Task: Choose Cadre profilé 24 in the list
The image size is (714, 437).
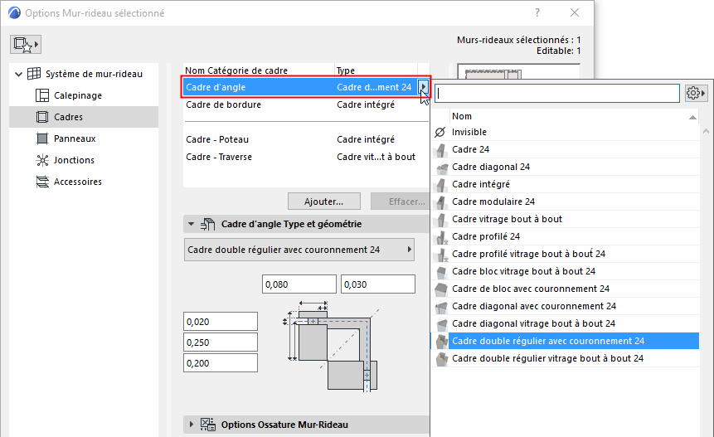Action: [x=486, y=236]
